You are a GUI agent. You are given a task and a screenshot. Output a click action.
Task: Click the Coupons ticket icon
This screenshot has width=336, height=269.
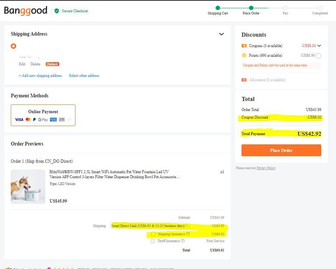pyautogui.click(x=244, y=46)
